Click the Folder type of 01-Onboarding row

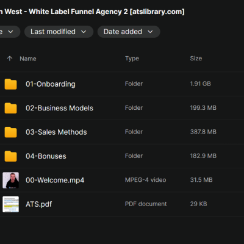134,84
